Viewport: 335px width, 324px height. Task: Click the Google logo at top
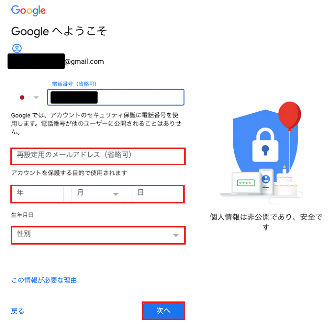click(x=28, y=10)
